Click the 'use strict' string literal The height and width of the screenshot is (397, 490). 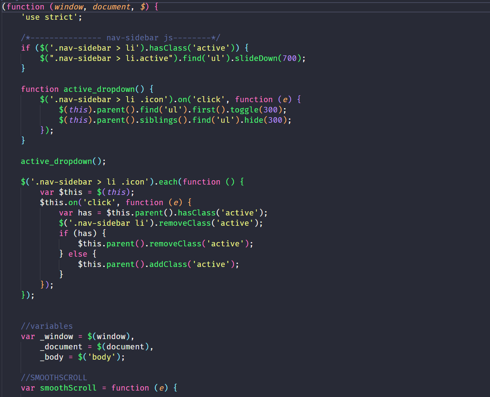51,17
